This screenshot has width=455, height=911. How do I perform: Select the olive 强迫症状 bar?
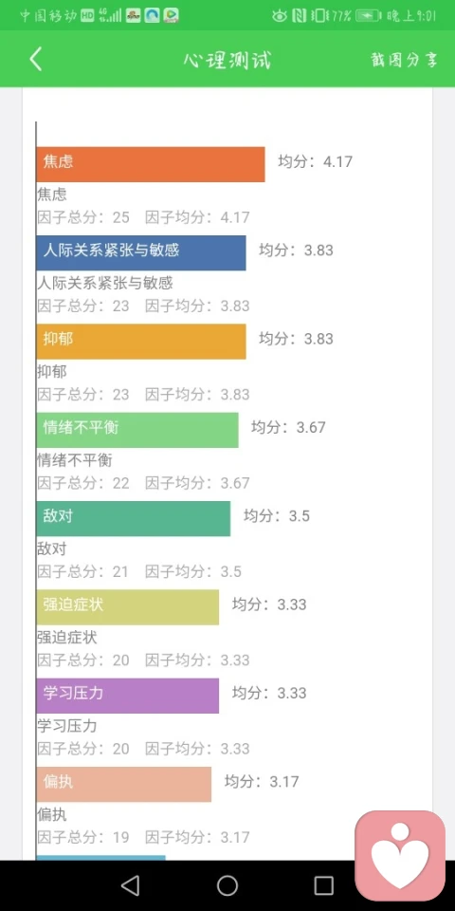tap(128, 607)
